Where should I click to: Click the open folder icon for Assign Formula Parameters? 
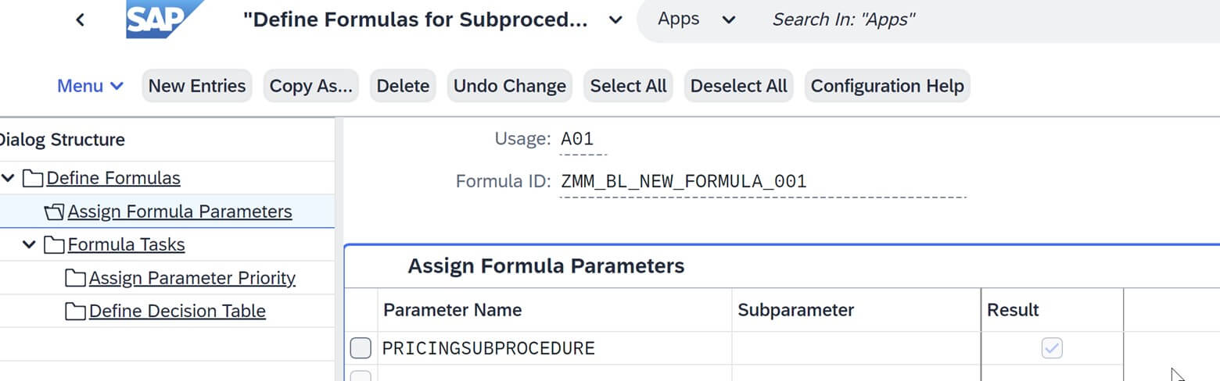pyautogui.click(x=55, y=212)
